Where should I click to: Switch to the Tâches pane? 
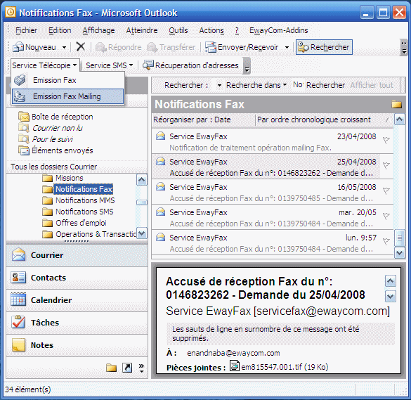pyautogui.click(x=77, y=323)
